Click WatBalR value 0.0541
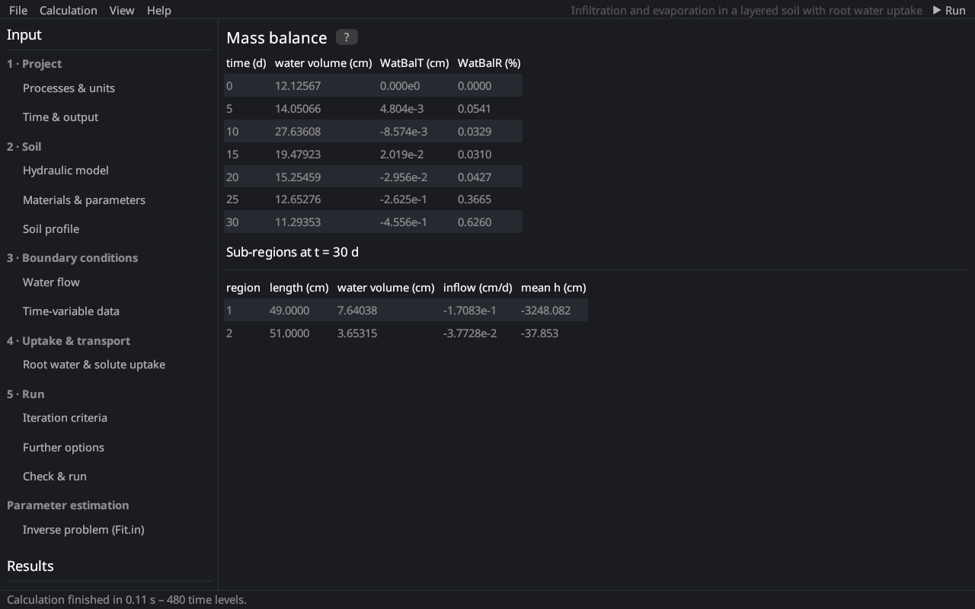 [475, 109]
